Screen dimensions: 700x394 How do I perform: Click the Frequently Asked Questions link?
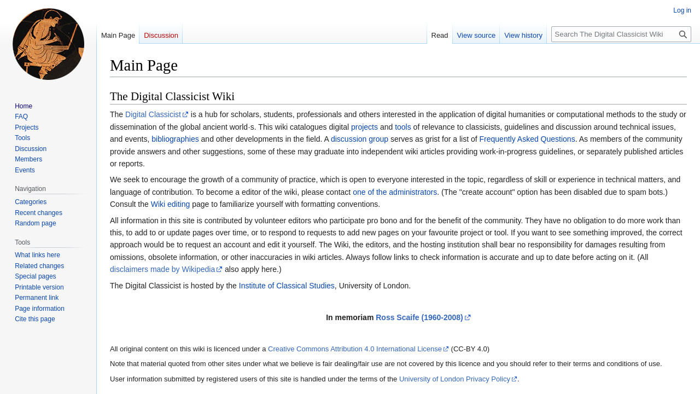coord(527,139)
